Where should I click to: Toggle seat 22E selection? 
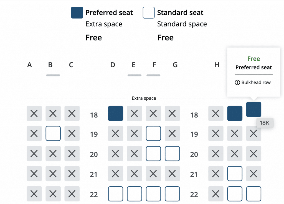[134, 194]
